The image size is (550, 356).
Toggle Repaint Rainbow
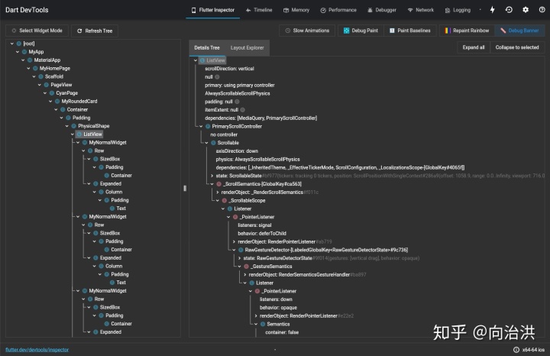(467, 31)
